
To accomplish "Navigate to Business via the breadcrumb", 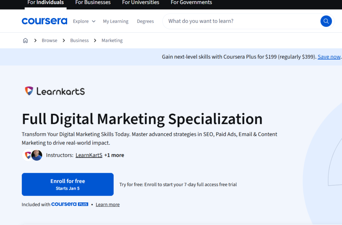I will click(79, 40).
